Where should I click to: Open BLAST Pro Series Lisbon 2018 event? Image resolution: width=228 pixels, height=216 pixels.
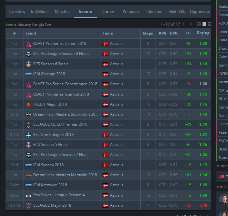60,44
